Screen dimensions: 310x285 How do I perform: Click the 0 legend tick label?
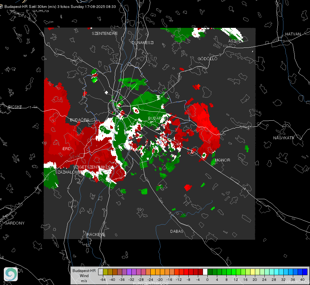207,280
